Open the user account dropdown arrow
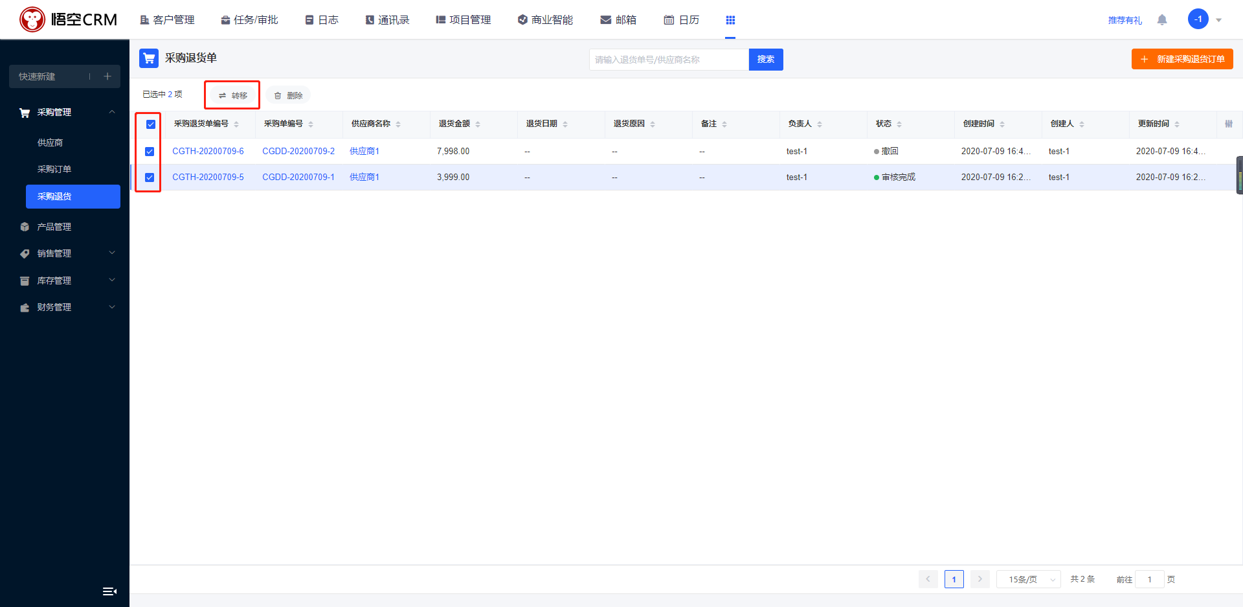 [x=1219, y=20]
